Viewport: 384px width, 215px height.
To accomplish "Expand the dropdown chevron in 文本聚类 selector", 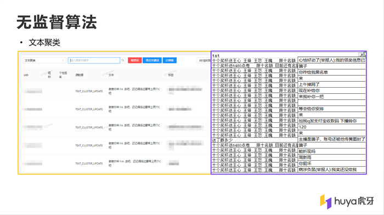I will [63, 60].
